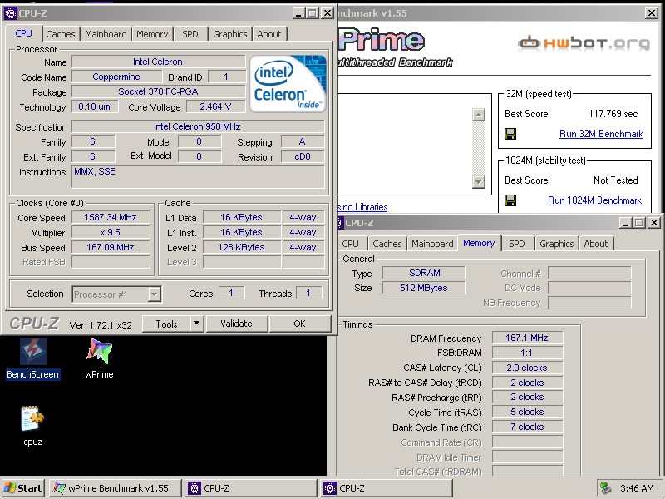Image resolution: width=665 pixels, height=499 pixels.
Task: Click the taskbar clock showing 3:46 AM
Action: tap(637, 488)
